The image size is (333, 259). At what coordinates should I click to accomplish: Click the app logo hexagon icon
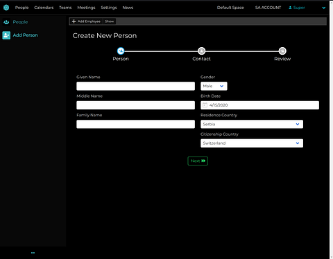(6, 8)
